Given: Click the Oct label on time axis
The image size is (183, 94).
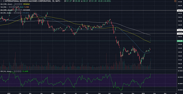Looking at the screenshot, I should pyautogui.click(x=110, y=93).
